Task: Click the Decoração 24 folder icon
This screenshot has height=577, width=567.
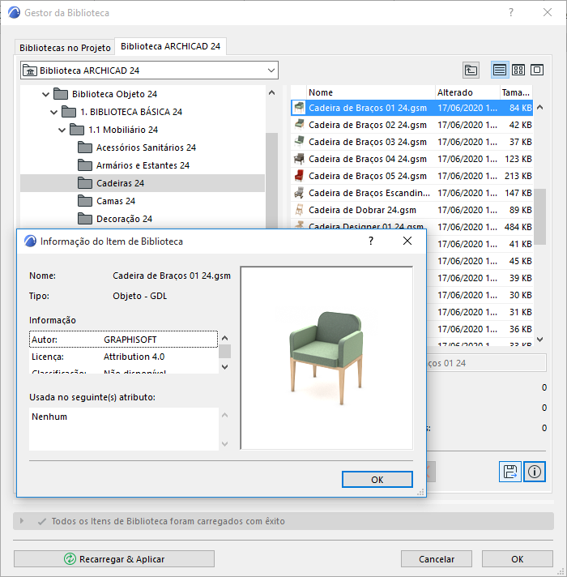Action: pos(85,219)
